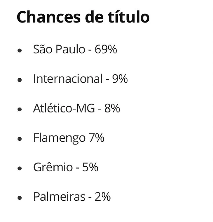The image size is (213, 222).
Task: Click the bullet before Palmeiras
Action: coord(20,198)
